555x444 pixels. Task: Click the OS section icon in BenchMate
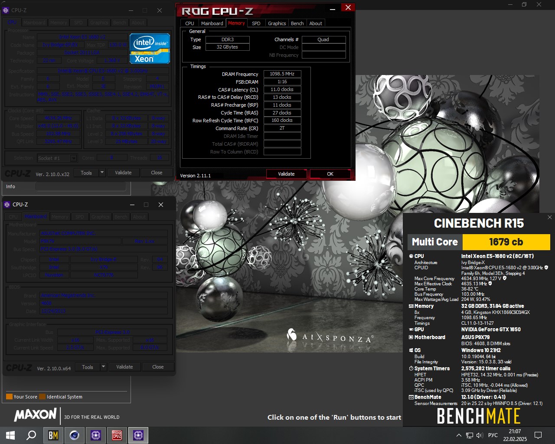(x=411, y=350)
